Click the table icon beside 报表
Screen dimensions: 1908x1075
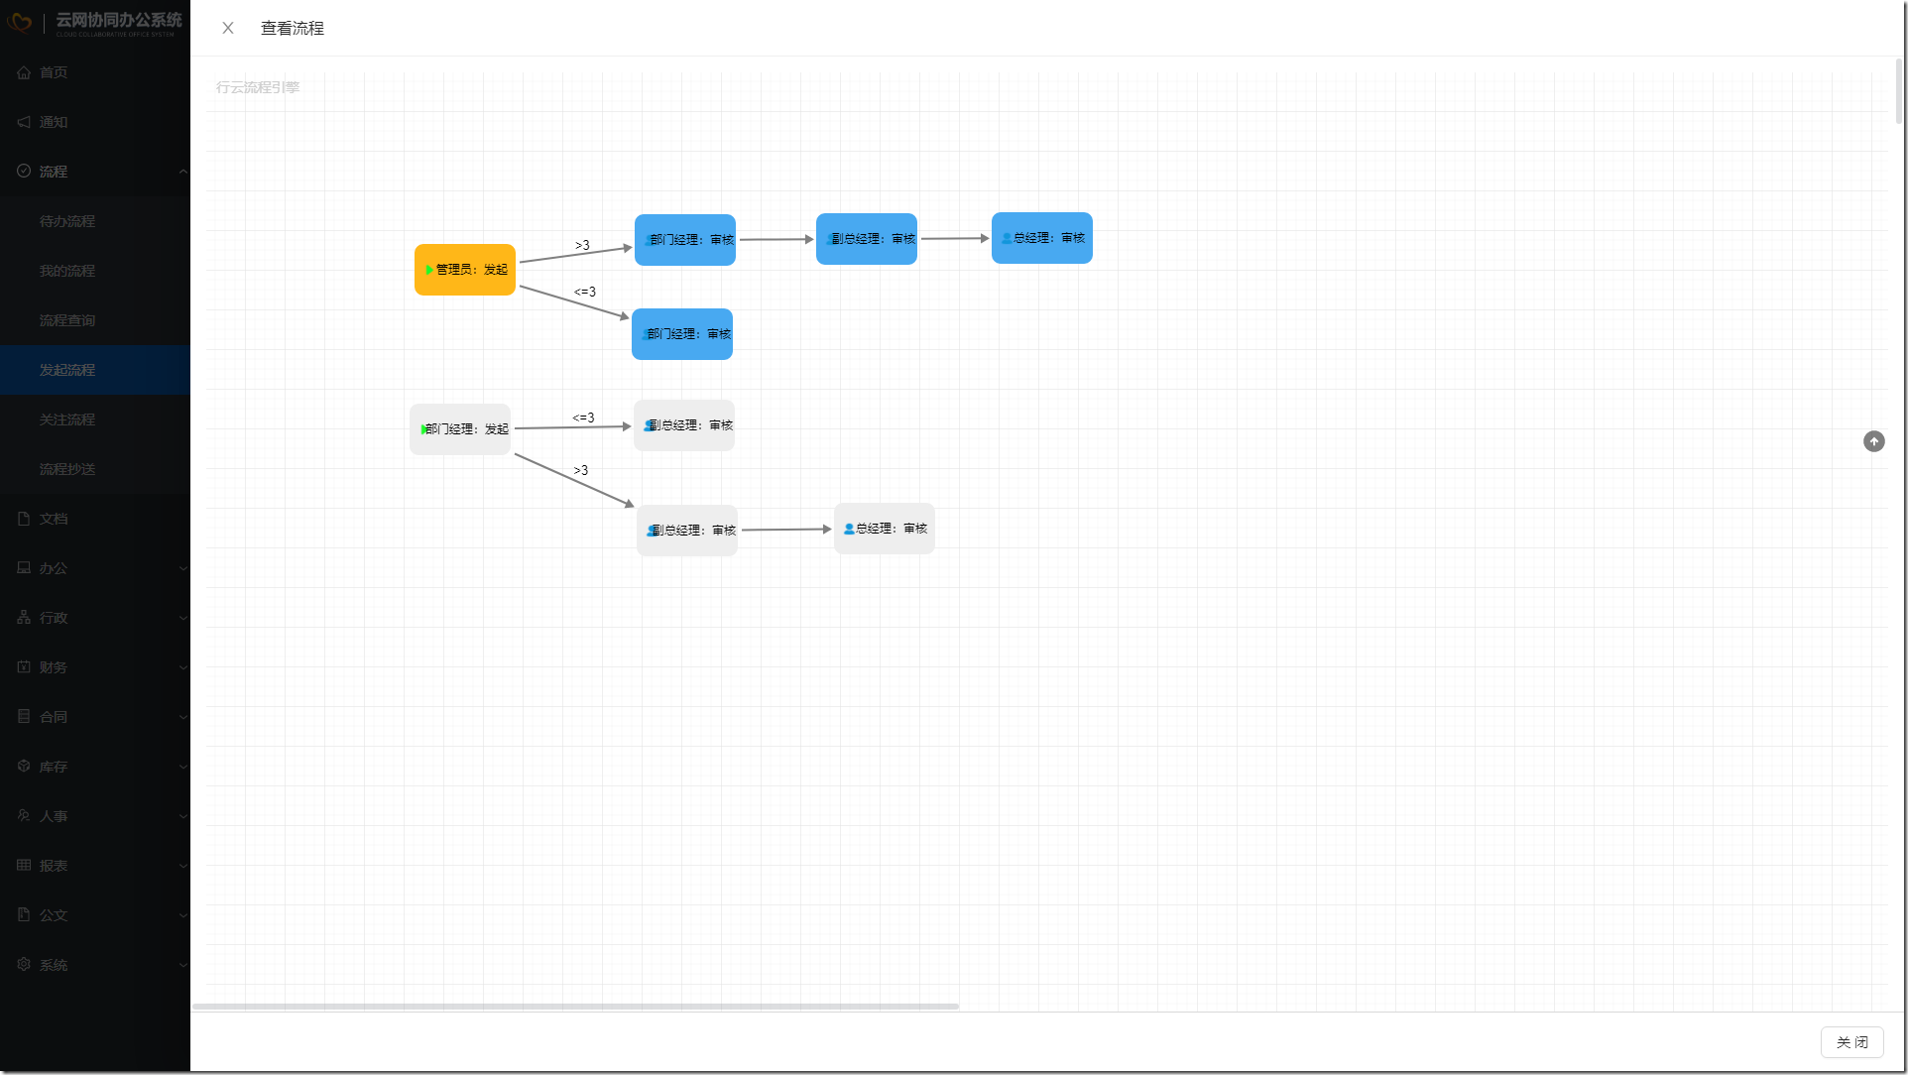coord(24,866)
